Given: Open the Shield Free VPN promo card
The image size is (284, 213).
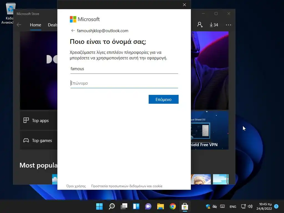Looking at the screenshot, I should 210,130.
